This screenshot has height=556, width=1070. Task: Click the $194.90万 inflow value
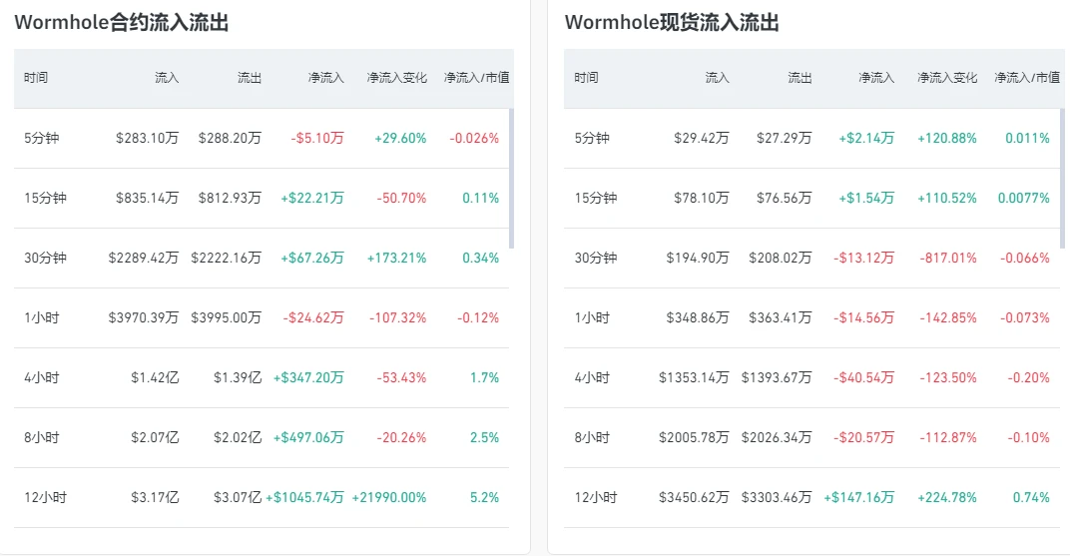[x=698, y=259]
